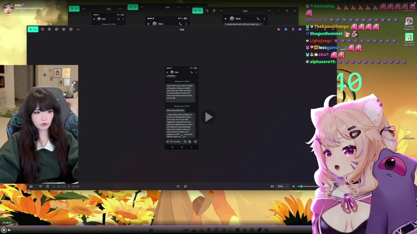The image size is (417, 234).
Task: Open The Jackbox Megapicker desktop icon
Action: click(x=409, y=24)
